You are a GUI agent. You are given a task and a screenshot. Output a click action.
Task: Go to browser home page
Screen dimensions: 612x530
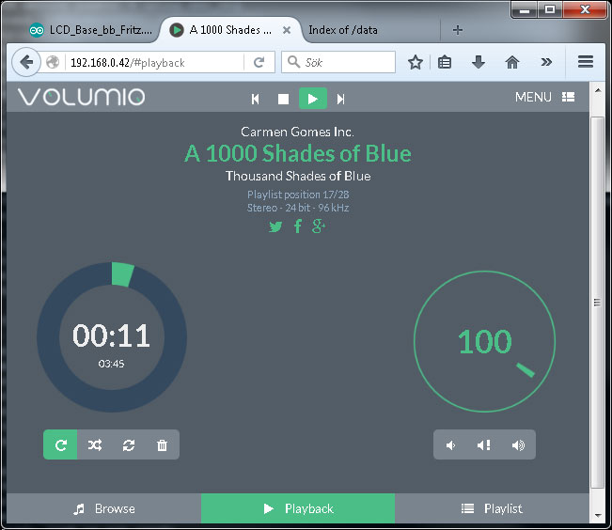coord(512,62)
